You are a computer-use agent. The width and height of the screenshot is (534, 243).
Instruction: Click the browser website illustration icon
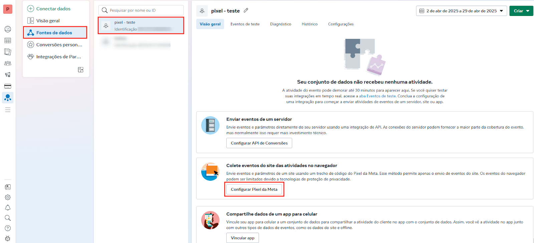click(210, 171)
